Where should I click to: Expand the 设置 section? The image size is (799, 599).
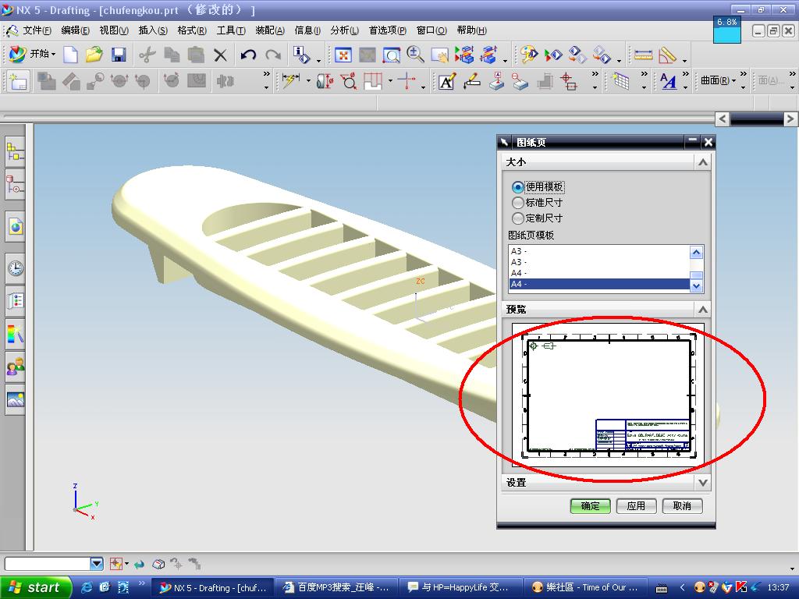click(x=703, y=482)
